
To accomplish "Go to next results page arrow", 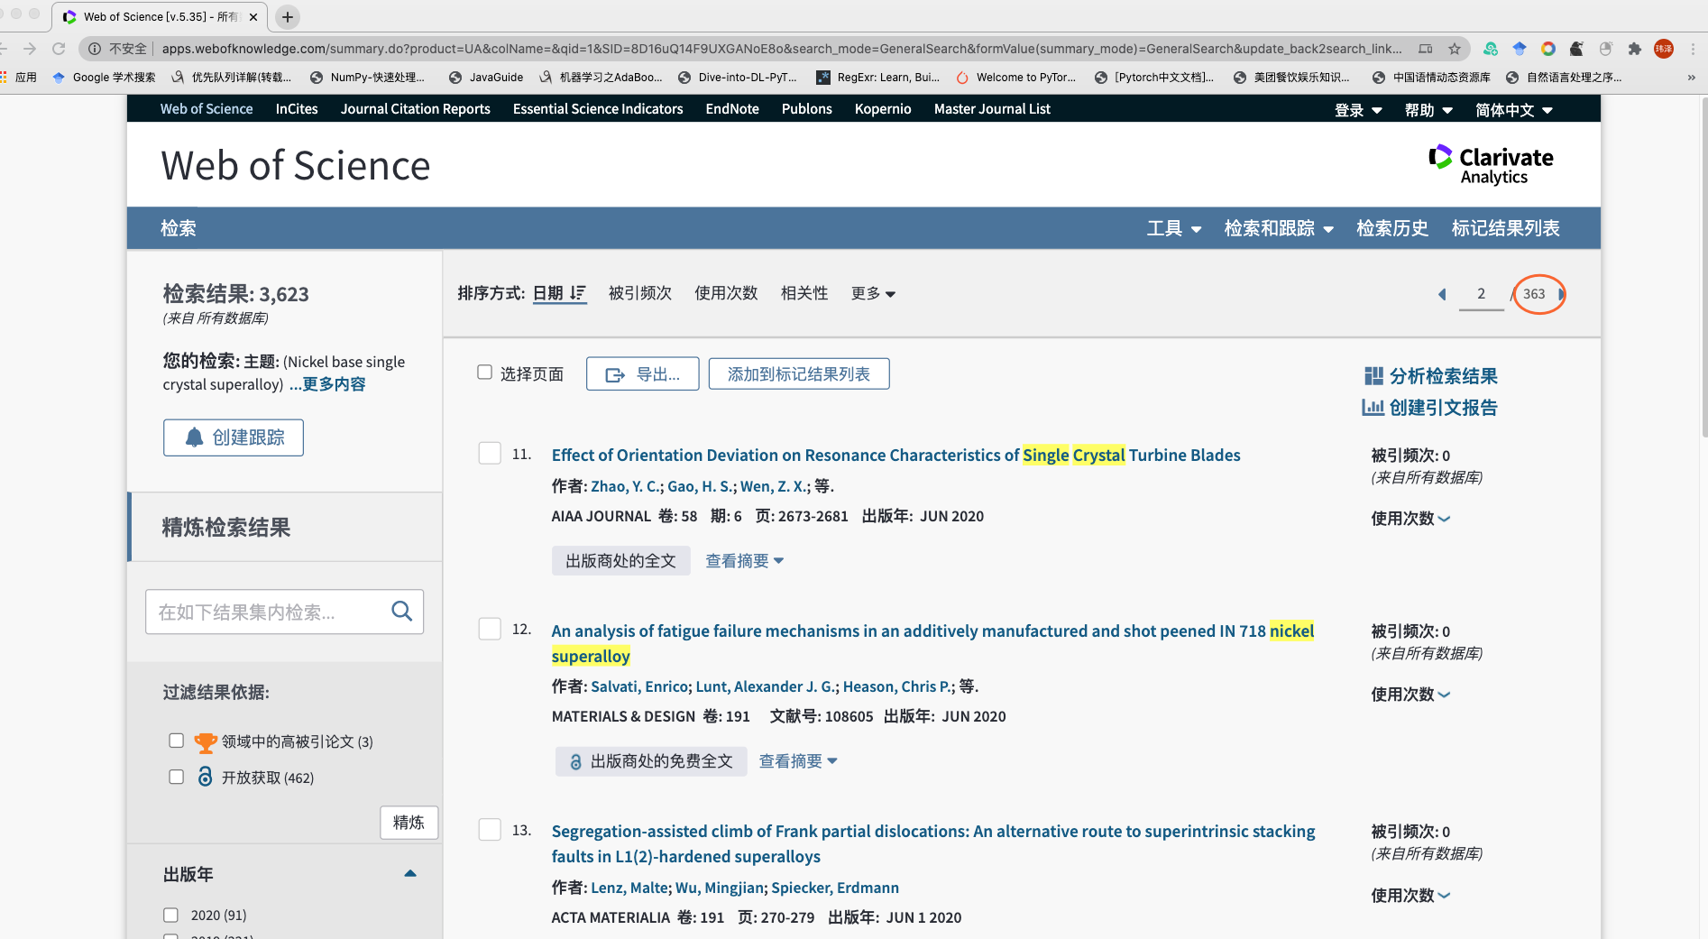I will click(1561, 294).
